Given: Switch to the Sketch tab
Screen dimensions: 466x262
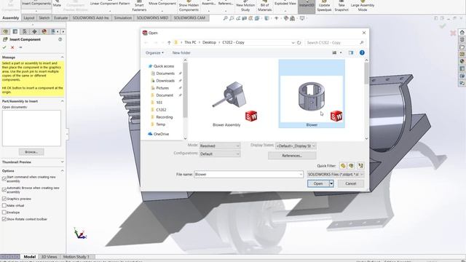Looking at the screenshot, I should [x=44, y=17].
